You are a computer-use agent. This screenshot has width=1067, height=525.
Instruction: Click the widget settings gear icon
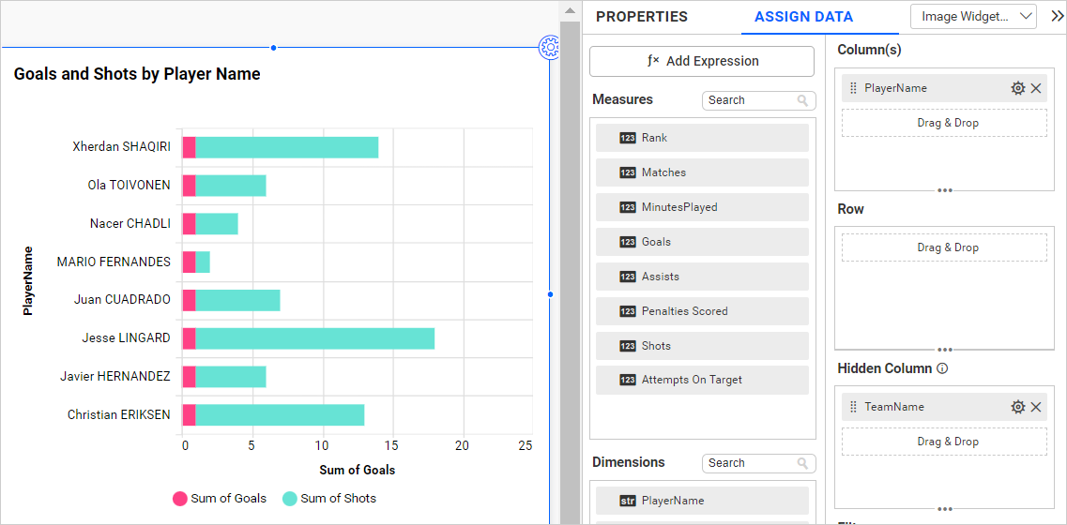click(x=551, y=47)
